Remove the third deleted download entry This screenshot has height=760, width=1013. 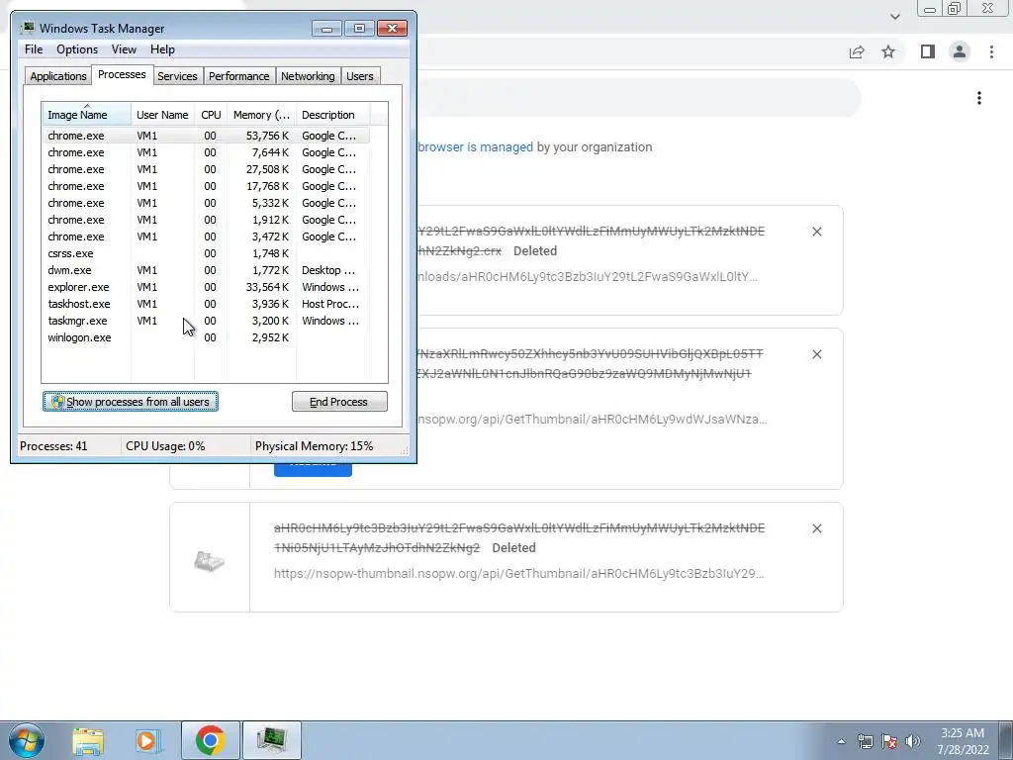(x=816, y=528)
